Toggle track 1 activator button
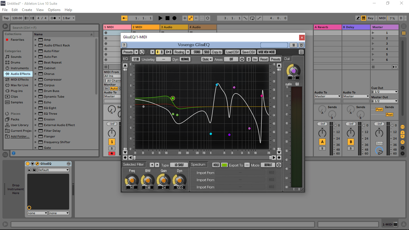Screen dimensions: 409x230 (112, 142)
